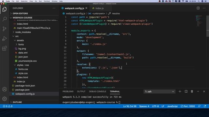This screenshot has height=117, width=209.
Task: Open editor more actions ellipsis
Action: coord(204,8)
